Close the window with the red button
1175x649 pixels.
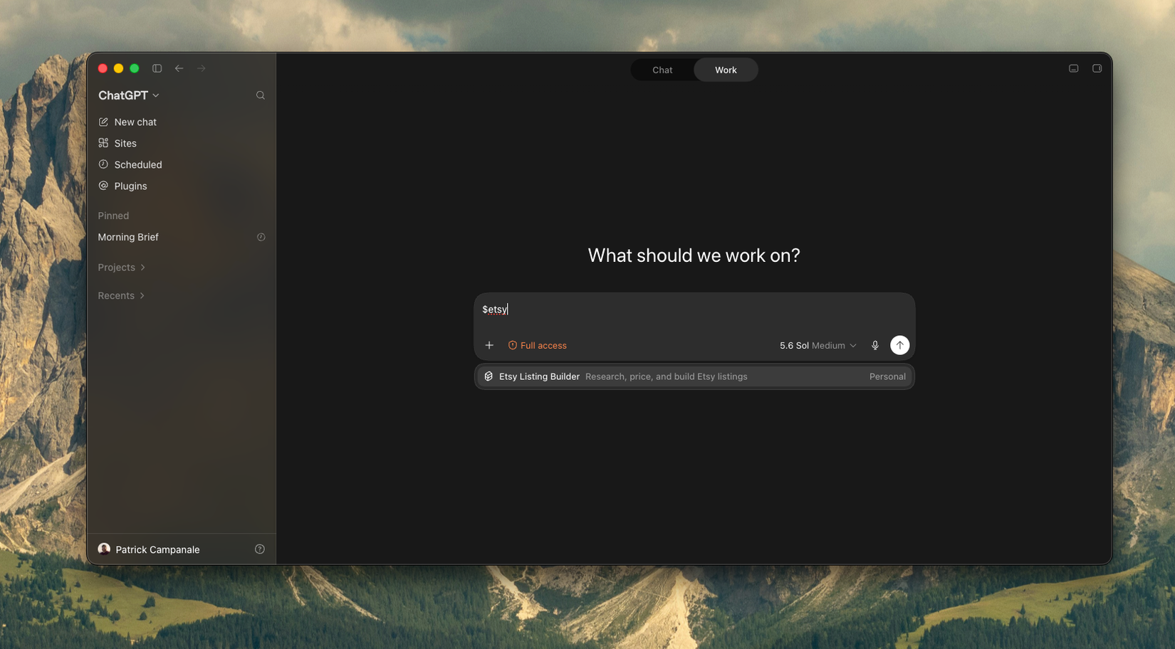[103, 68]
